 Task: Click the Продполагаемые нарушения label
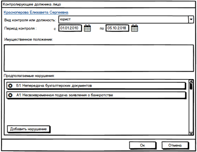(x=29, y=76)
